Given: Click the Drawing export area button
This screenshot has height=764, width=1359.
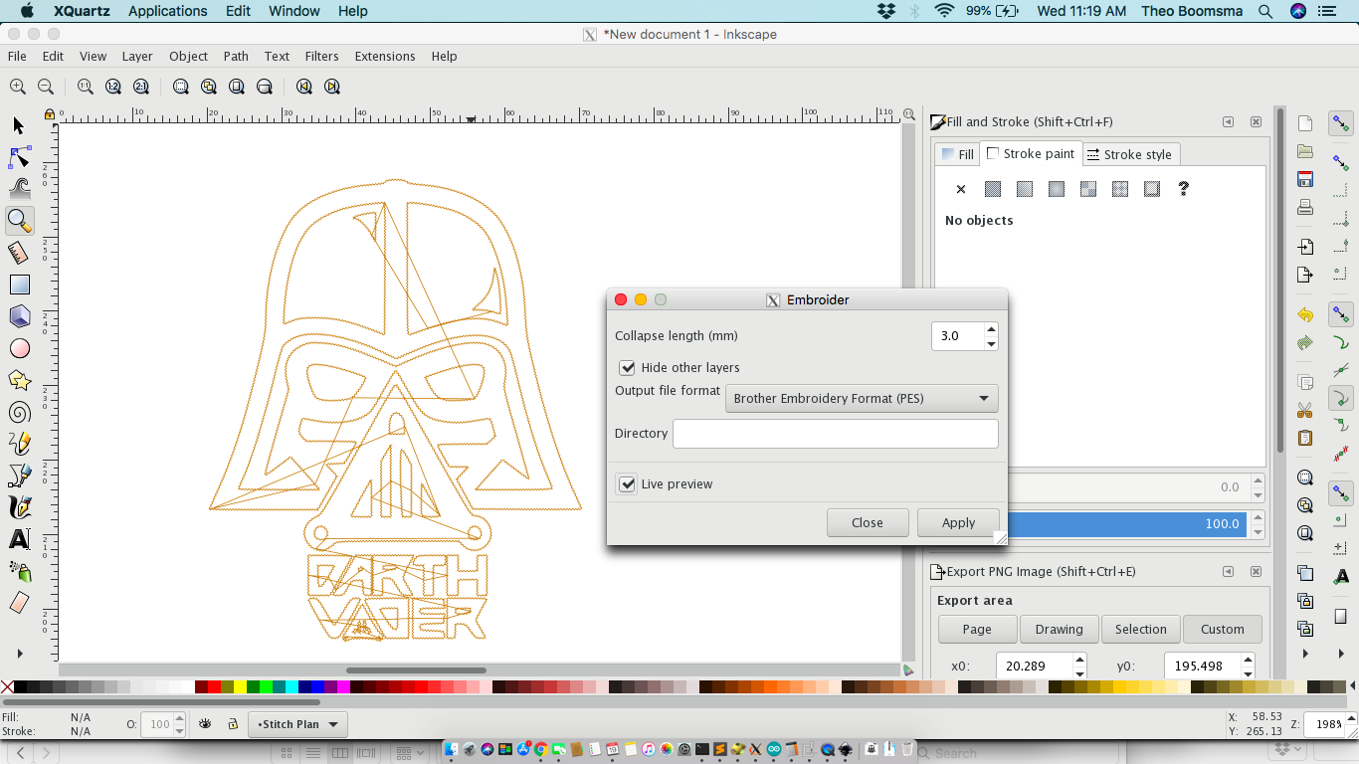Looking at the screenshot, I should [x=1059, y=629].
